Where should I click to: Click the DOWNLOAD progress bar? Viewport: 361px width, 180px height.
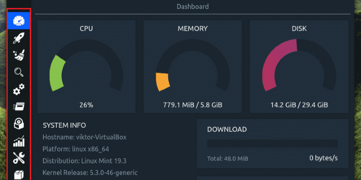click(x=272, y=144)
